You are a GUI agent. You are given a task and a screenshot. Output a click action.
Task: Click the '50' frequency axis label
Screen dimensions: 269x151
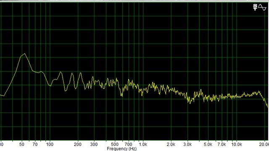coord(21,144)
